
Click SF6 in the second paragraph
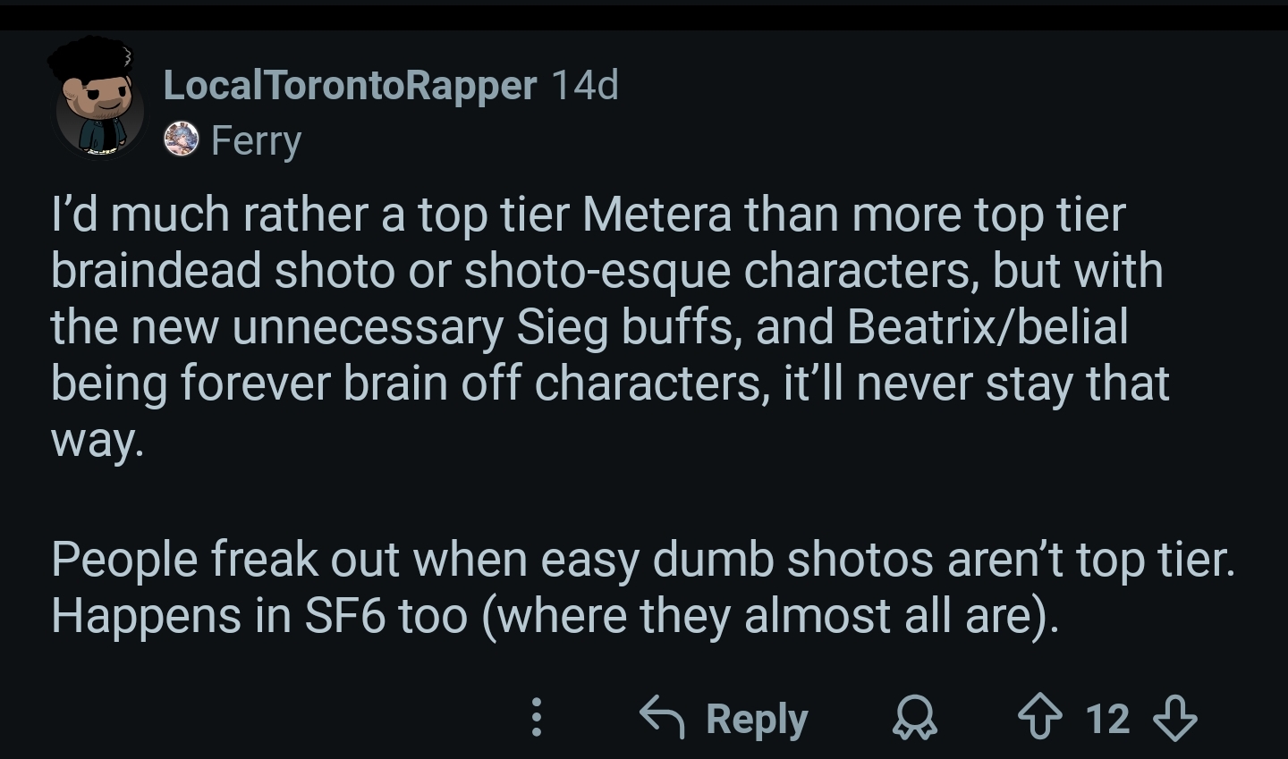click(344, 616)
